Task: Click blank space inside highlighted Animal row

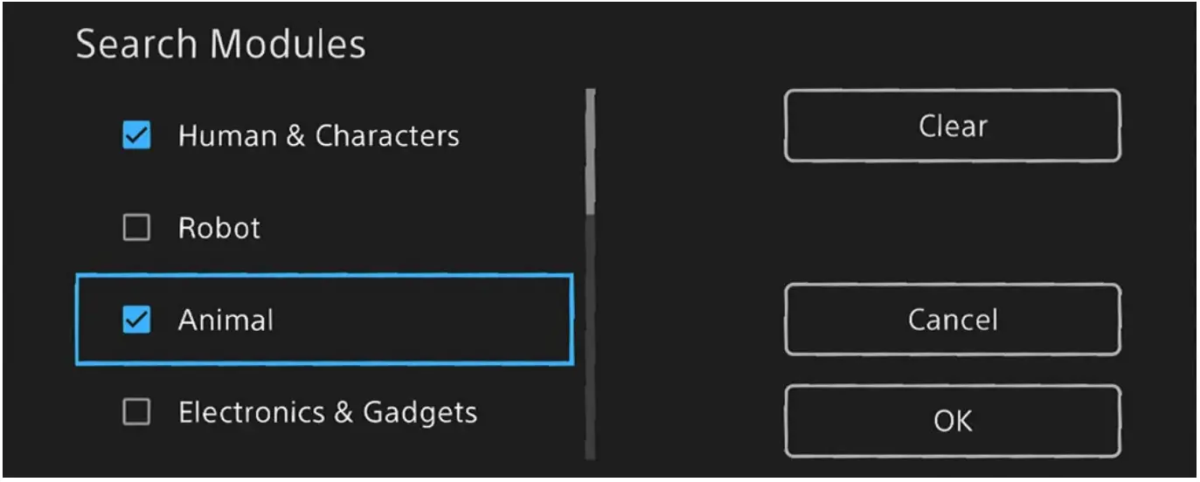Action: 437,320
